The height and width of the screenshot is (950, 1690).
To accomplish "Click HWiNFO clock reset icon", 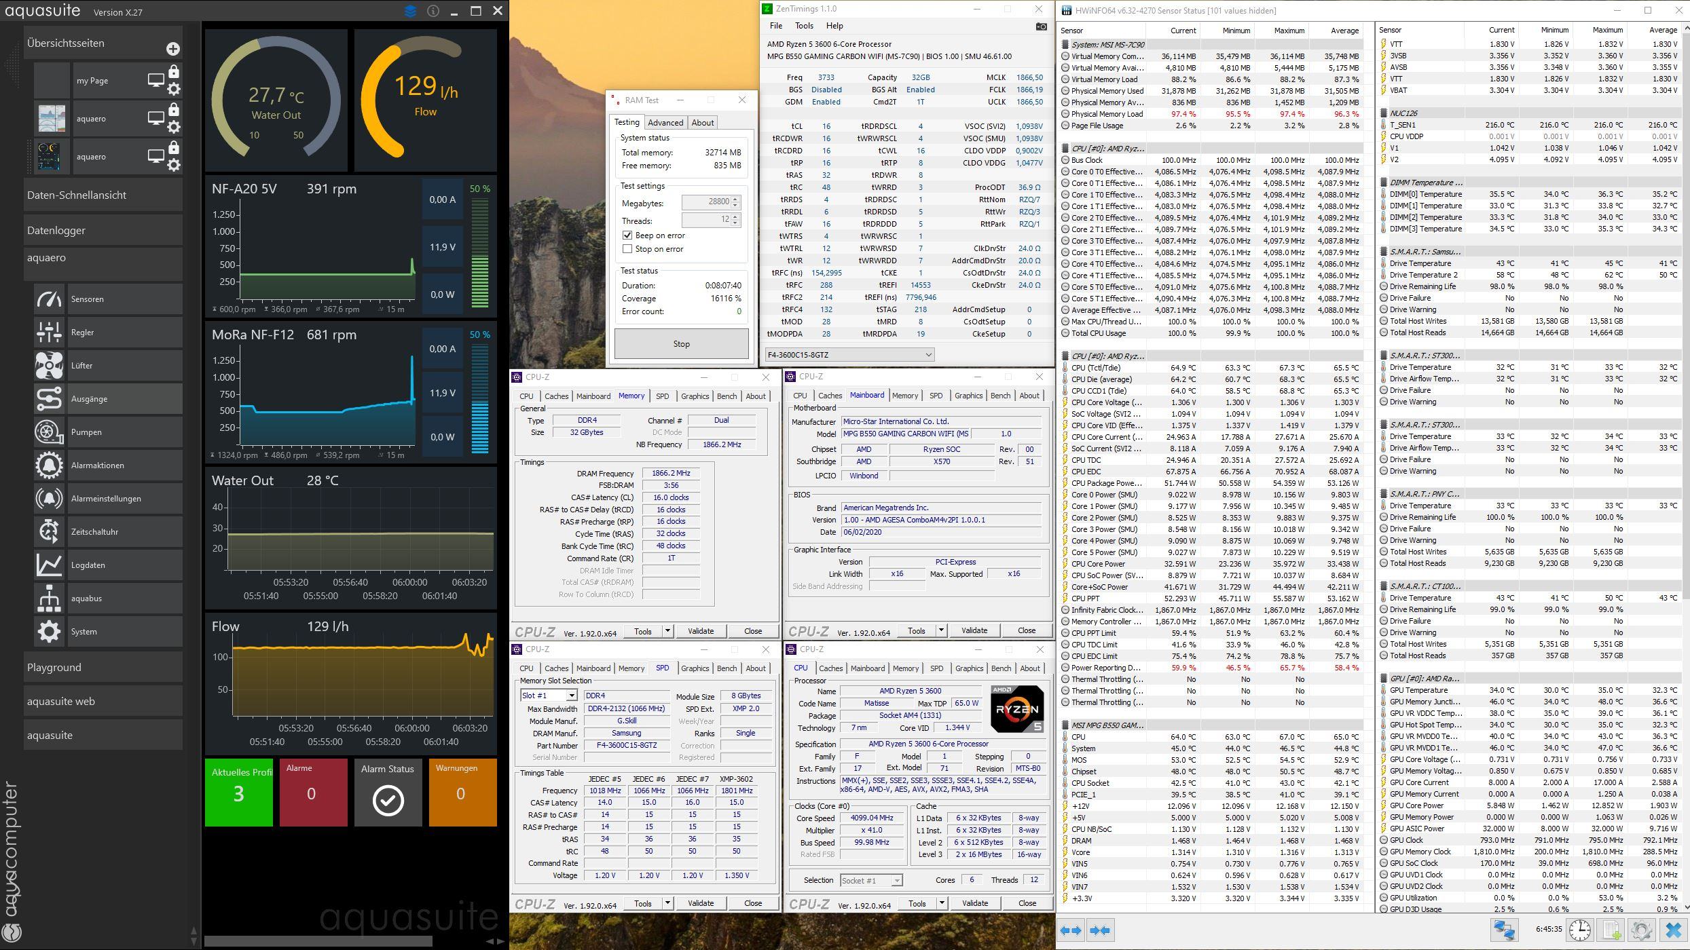I will tap(1579, 930).
